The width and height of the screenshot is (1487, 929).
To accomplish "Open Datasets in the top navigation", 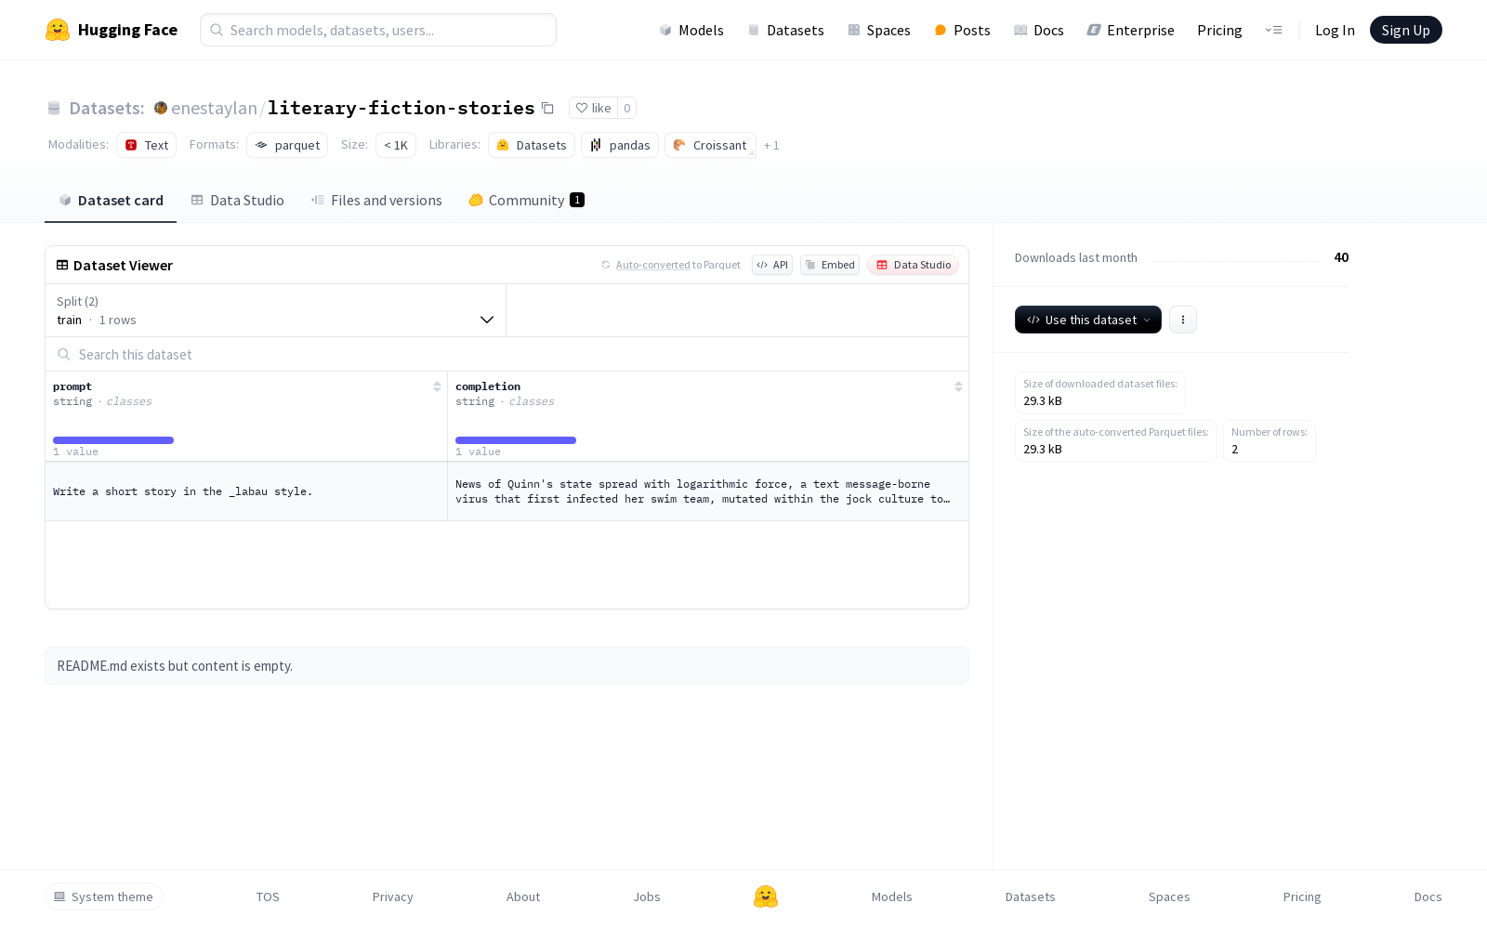I will pos(786,30).
